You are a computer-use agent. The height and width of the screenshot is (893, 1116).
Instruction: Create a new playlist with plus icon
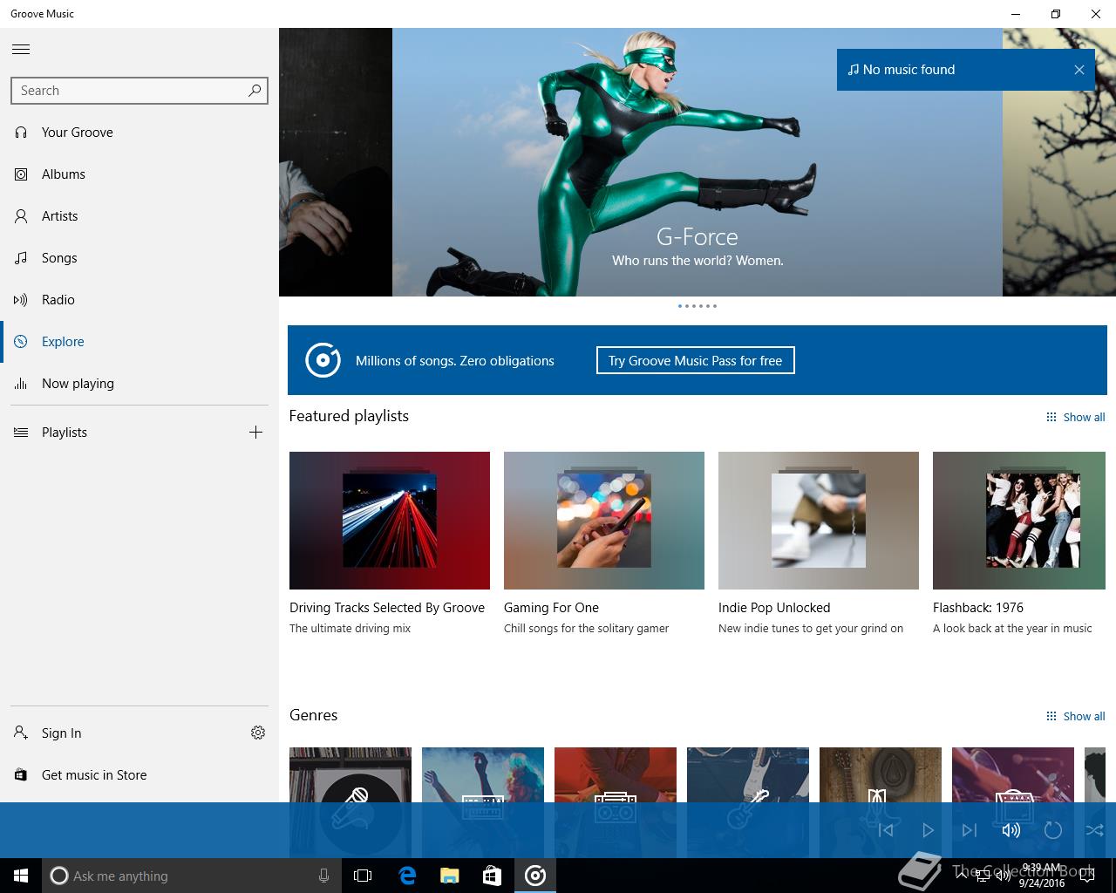(x=255, y=433)
